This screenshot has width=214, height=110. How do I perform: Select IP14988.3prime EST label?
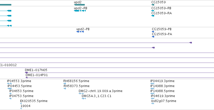(x=162, y=86)
